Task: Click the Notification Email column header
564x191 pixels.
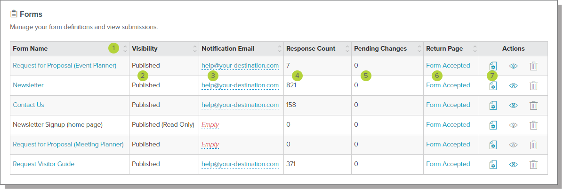Action: tap(228, 49)
